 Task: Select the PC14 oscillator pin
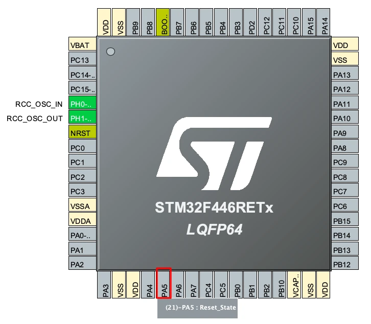(x=82, y=73)
